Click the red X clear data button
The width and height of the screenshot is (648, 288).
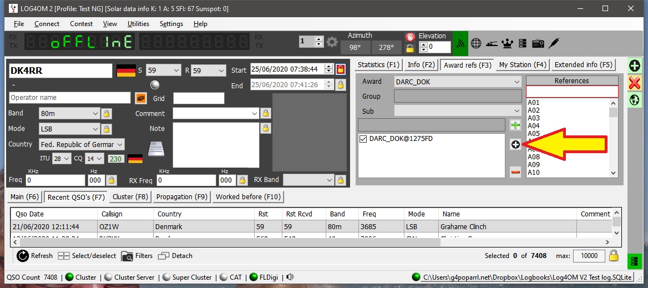point(635,83)
